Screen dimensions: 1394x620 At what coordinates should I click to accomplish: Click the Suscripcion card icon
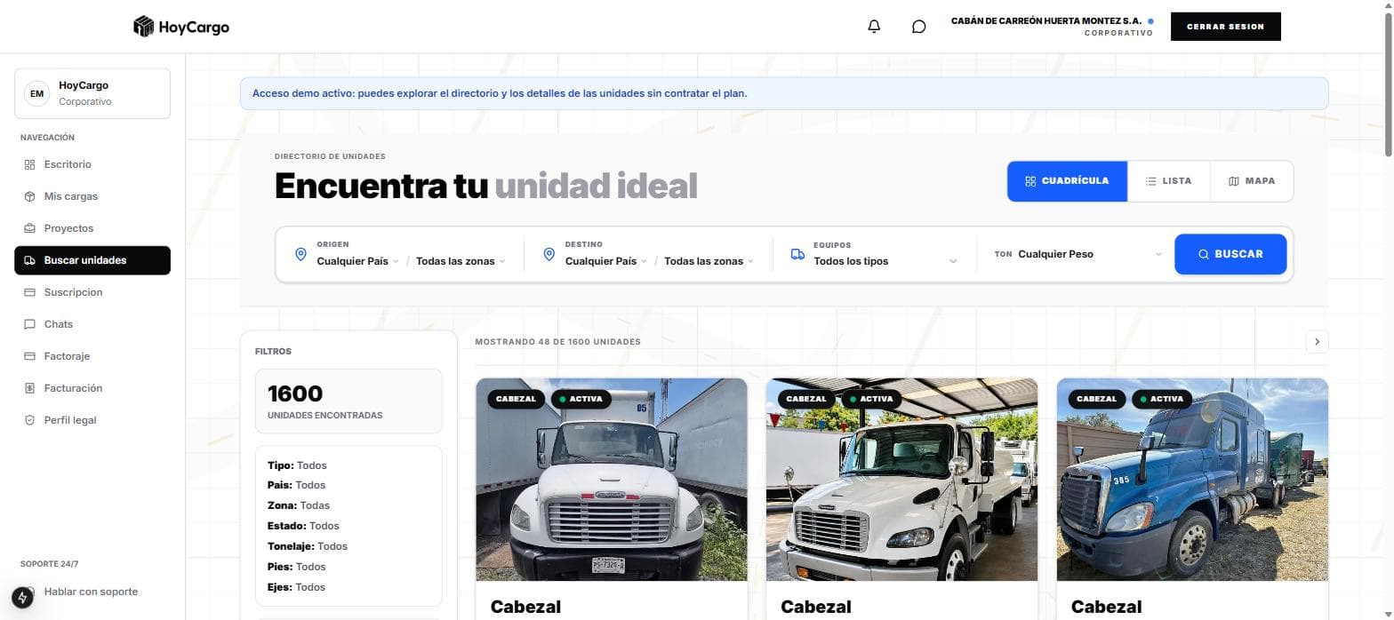coord(29,292)
